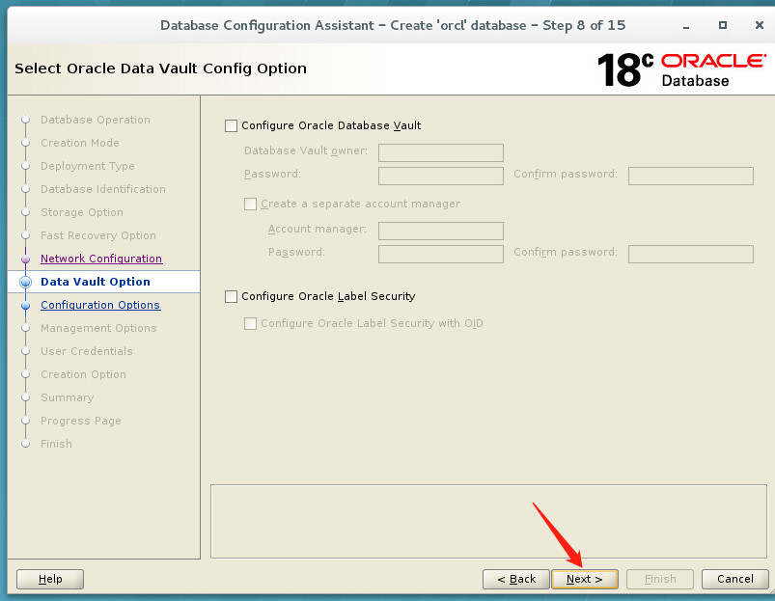Click the Database Vault owner field
775x601 pixels.
441,152
